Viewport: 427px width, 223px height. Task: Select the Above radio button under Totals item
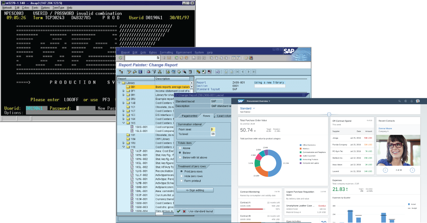tap(180, 148)
